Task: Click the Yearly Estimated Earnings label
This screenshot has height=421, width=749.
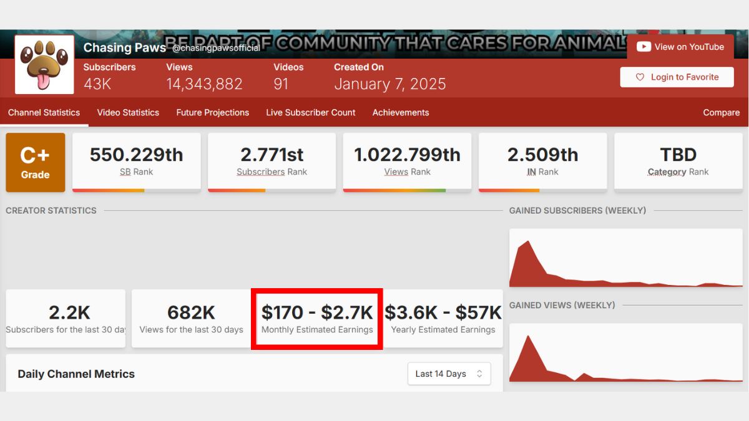Action: [443, 329]
